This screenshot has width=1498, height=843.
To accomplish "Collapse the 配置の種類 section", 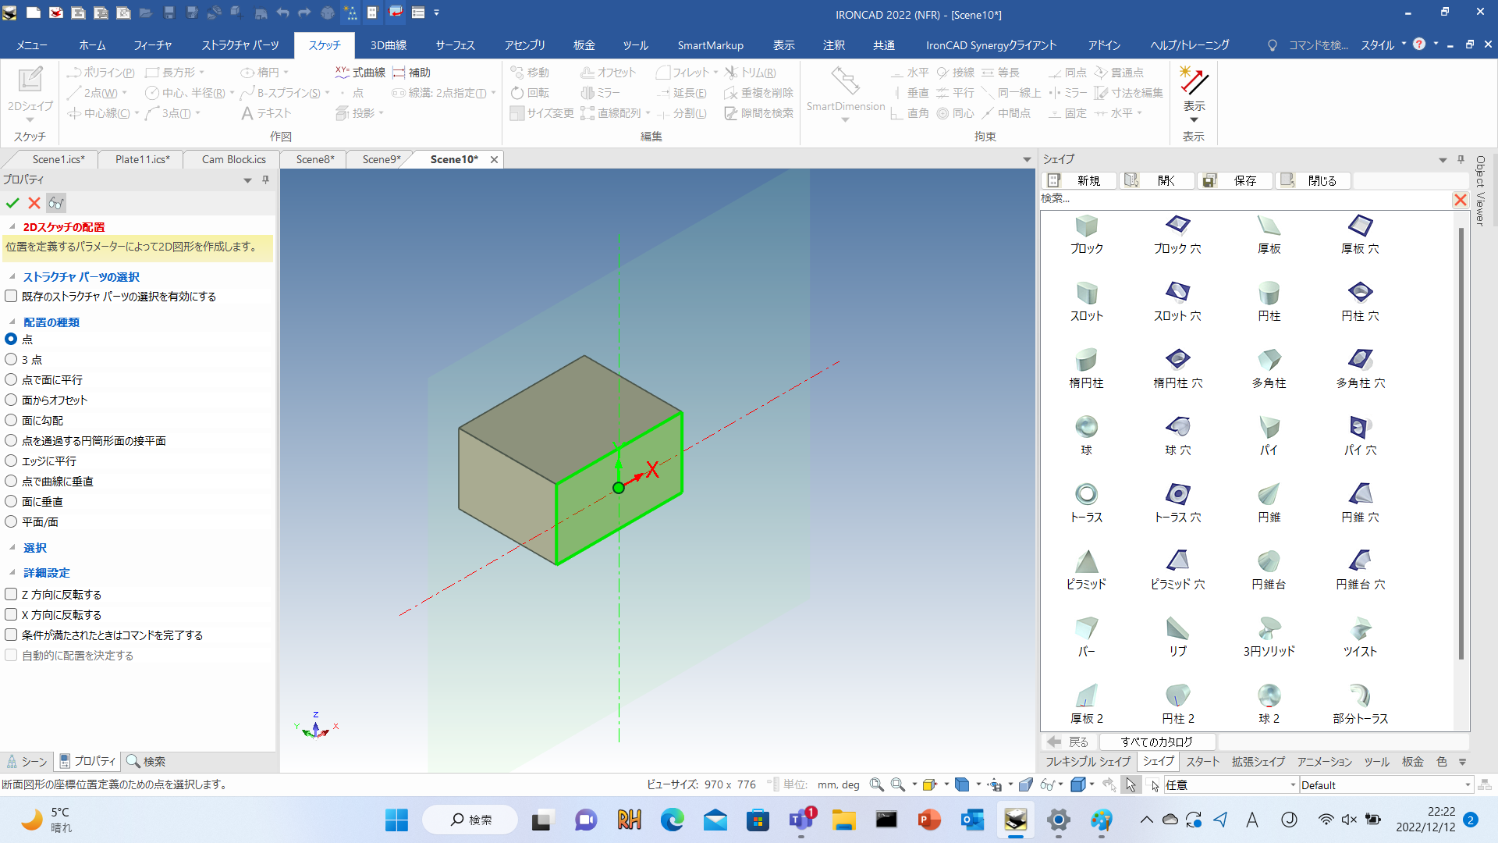I will click(12, 322).
